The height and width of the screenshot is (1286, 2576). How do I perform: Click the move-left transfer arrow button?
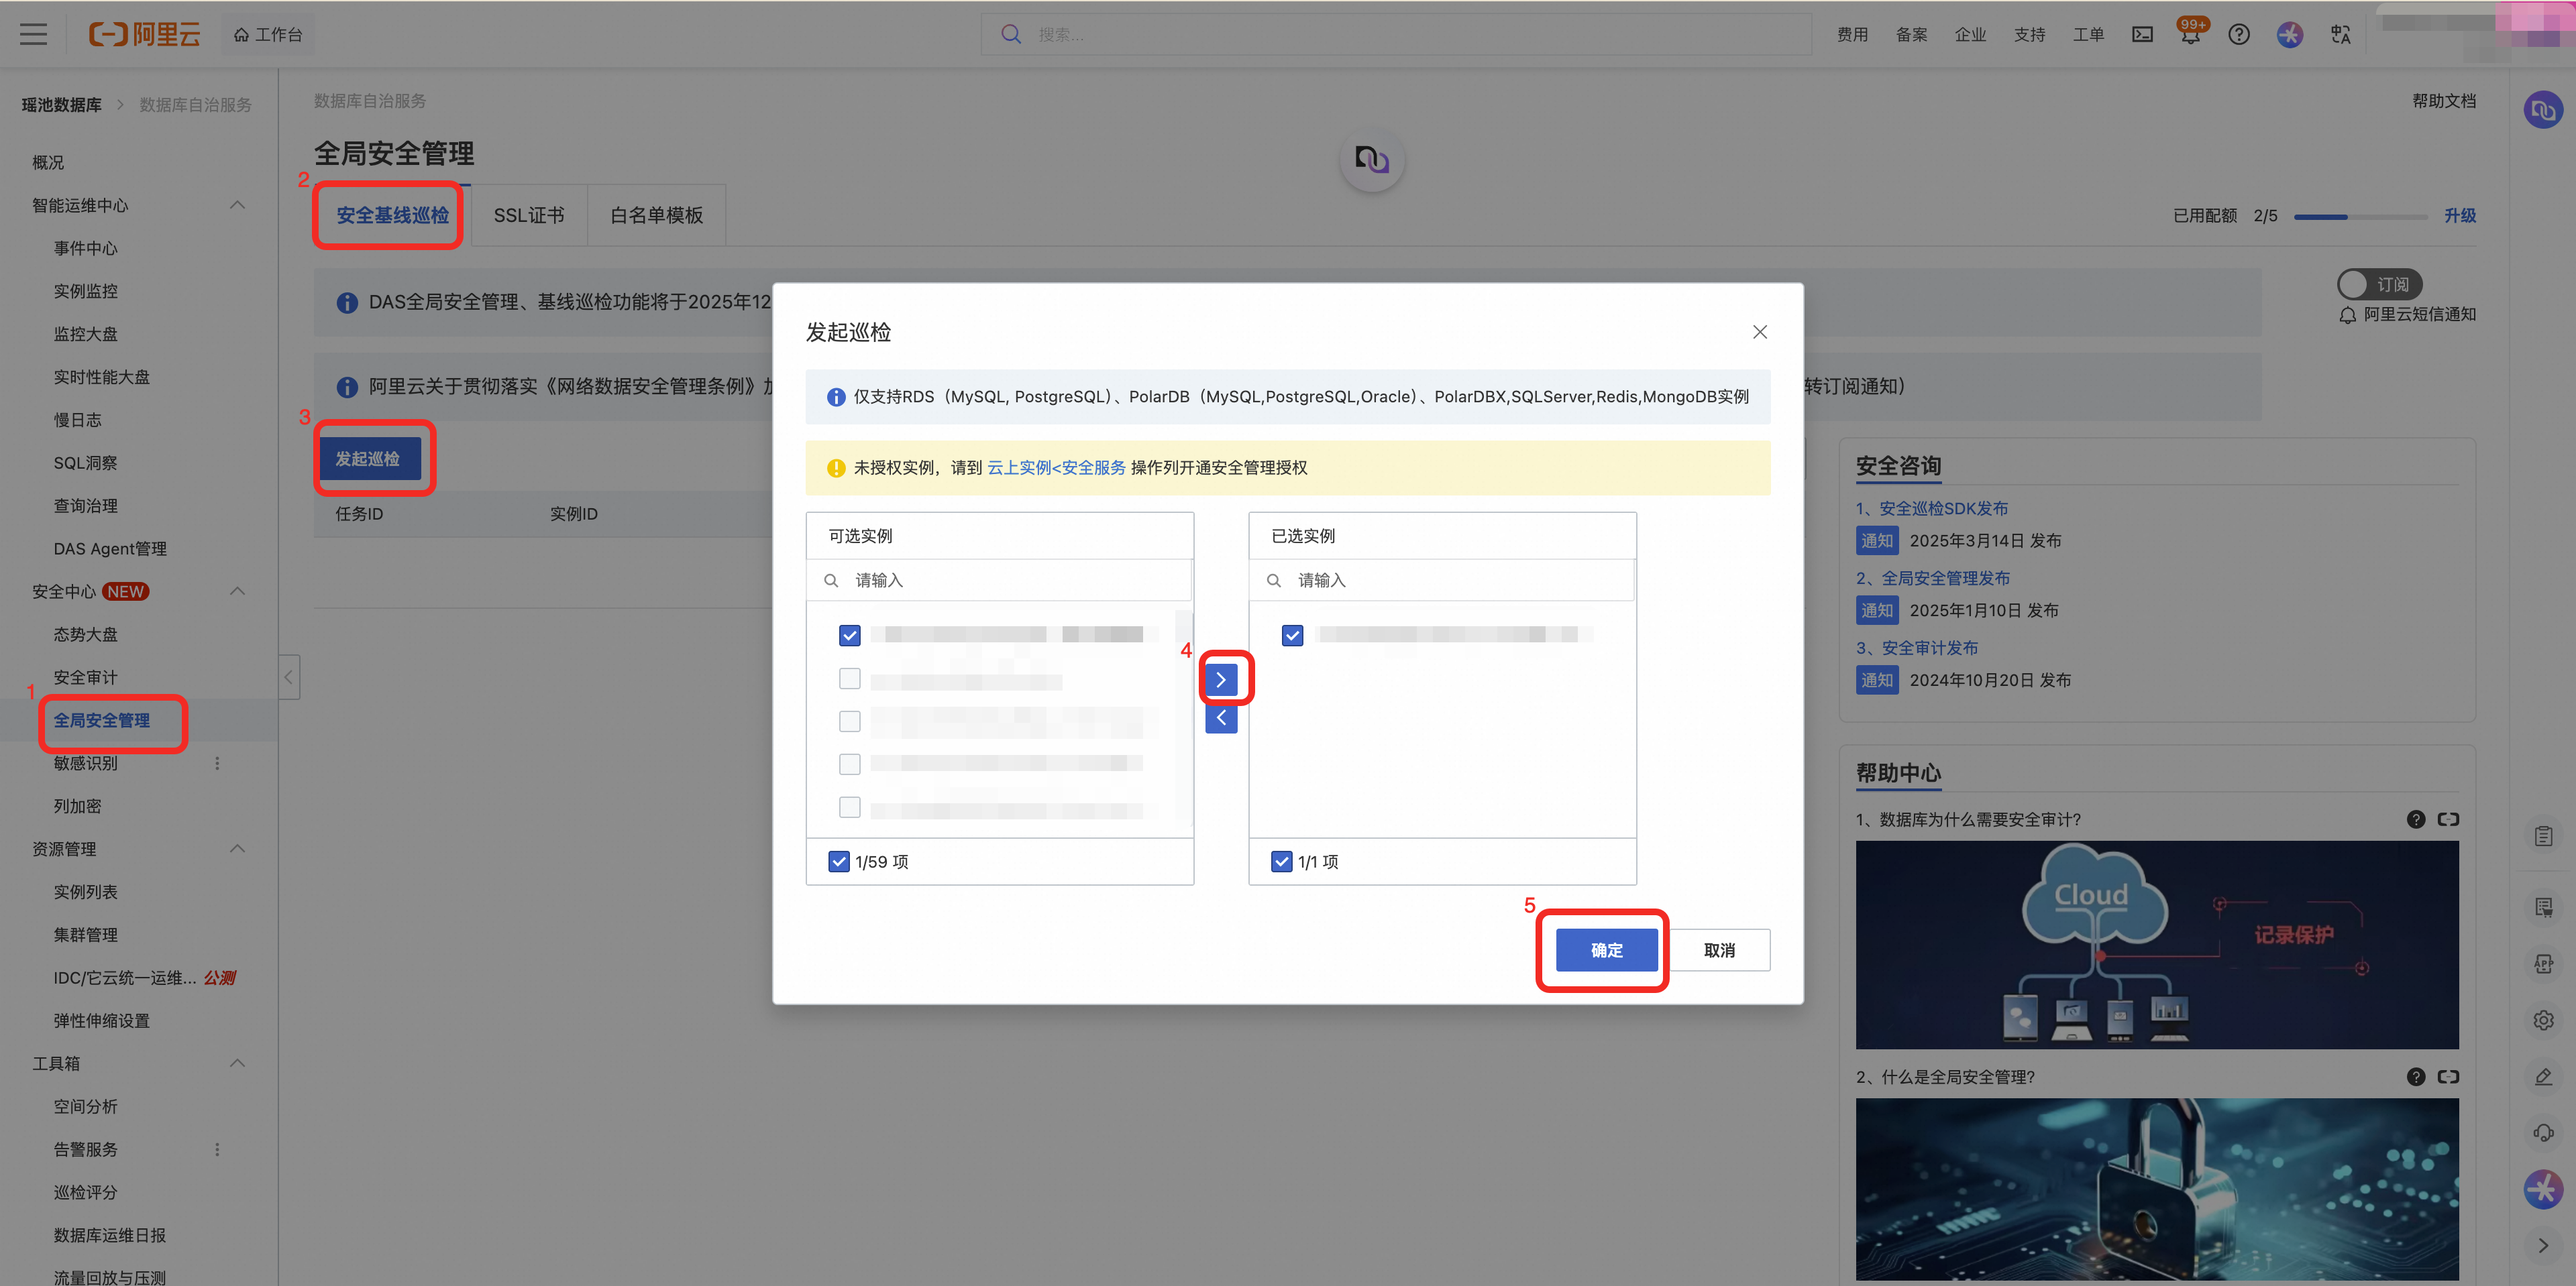pyautogui.click(x=1221, y=719)
